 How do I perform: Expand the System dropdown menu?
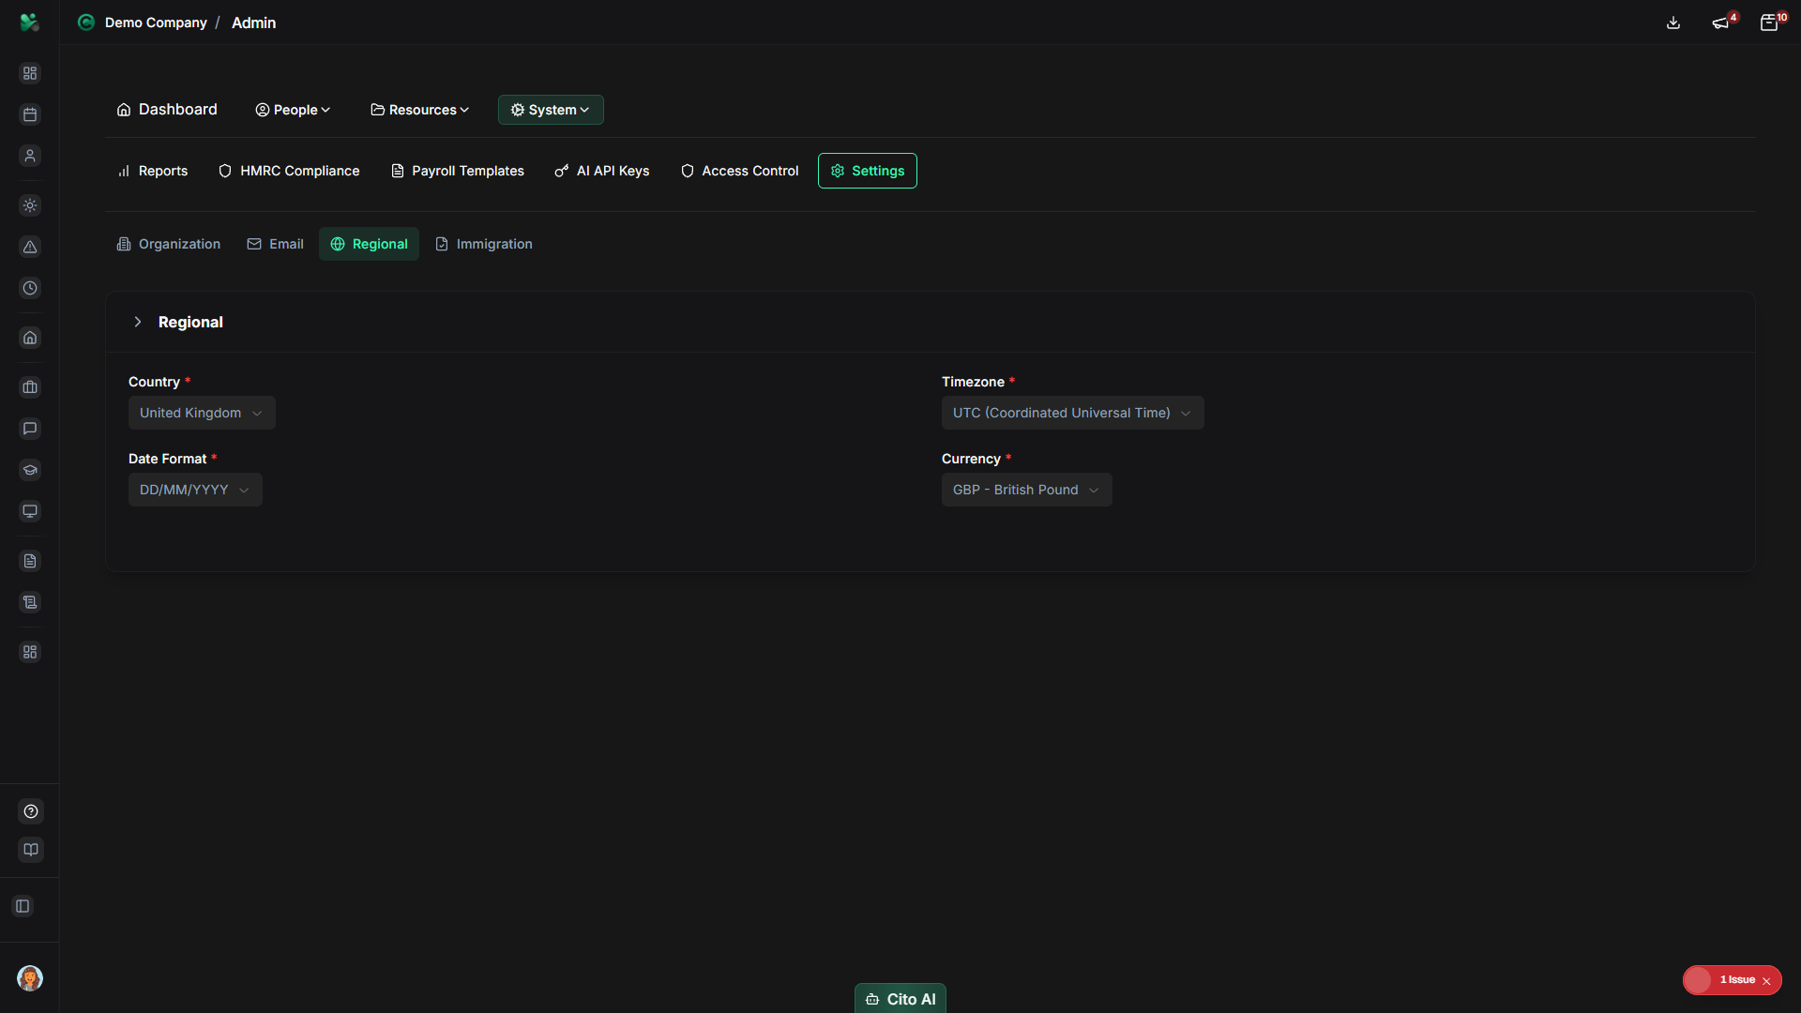coord(551,110)
